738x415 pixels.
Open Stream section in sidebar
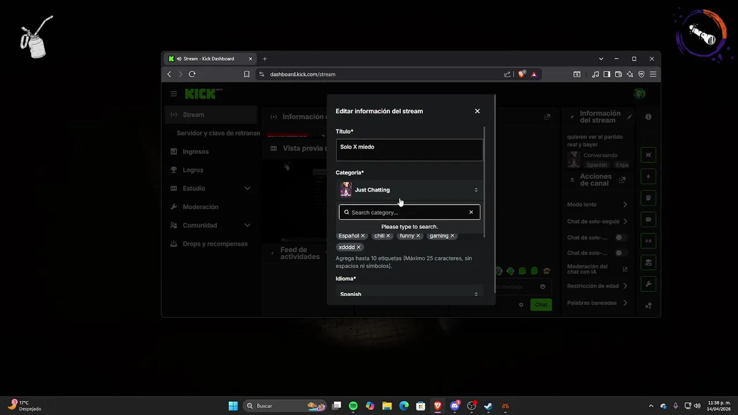click(x=211, y=115)
